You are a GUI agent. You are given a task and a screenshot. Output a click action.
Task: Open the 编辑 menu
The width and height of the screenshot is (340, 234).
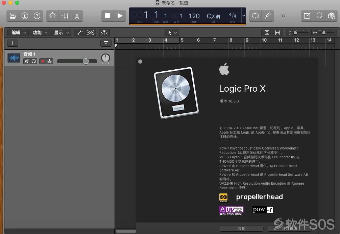coord(19,32)
